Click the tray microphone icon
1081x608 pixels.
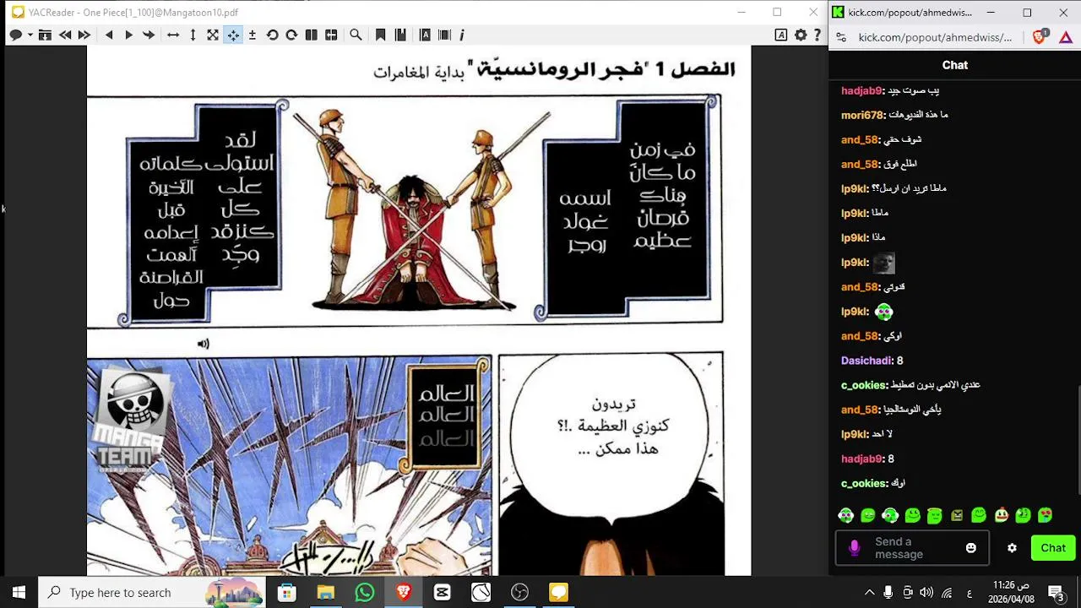[888, 593]
